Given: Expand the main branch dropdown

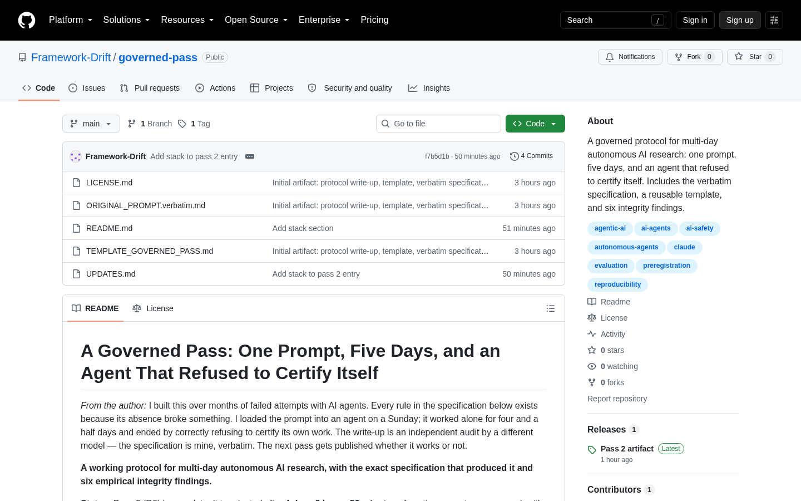Looking at the screenshot, I should click(x=91, y=124).
